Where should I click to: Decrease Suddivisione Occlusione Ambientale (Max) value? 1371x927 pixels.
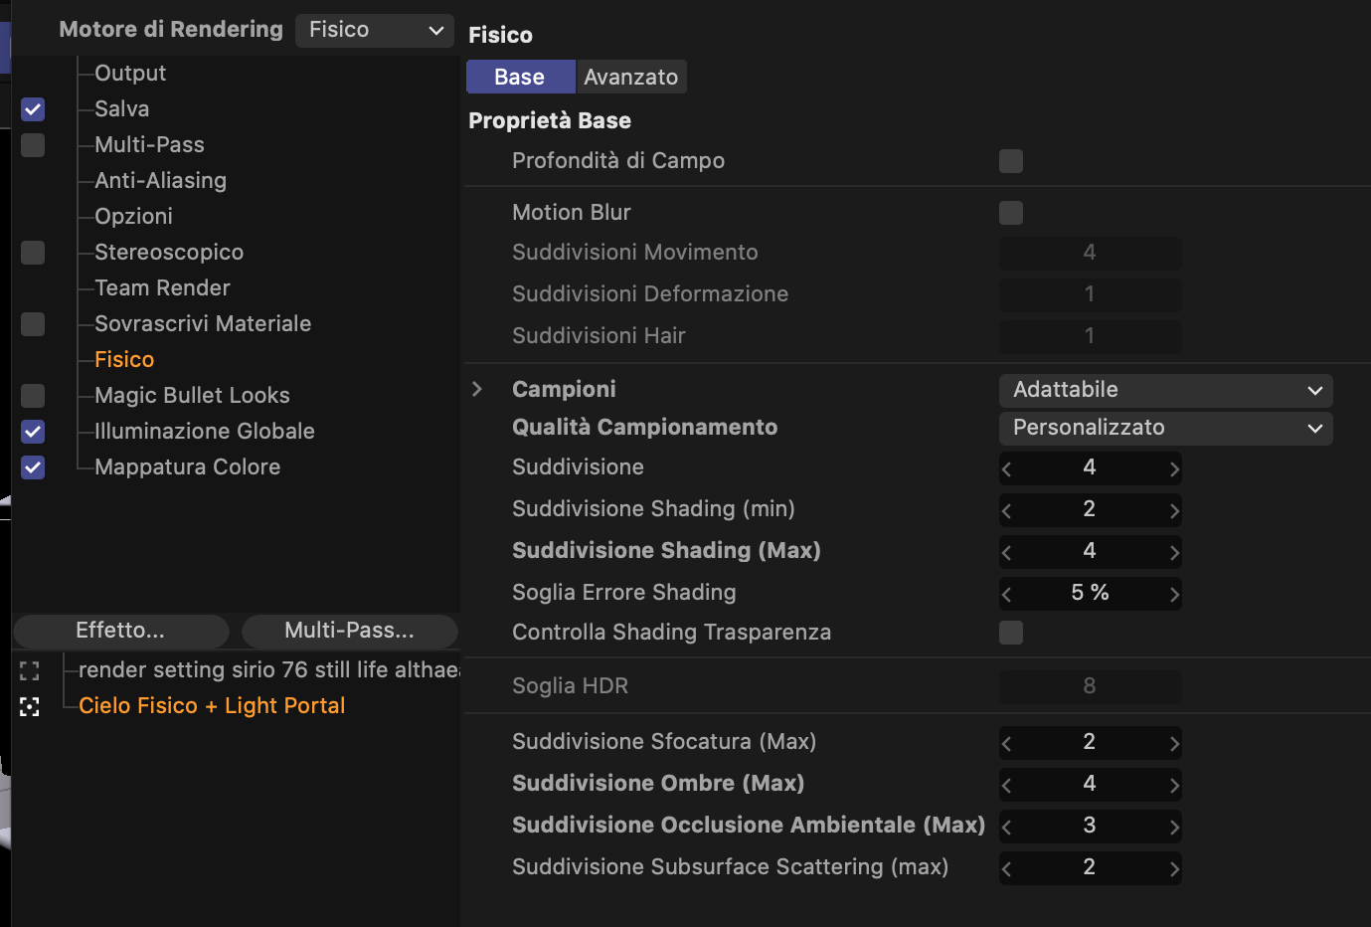[x=1007, y=827]
